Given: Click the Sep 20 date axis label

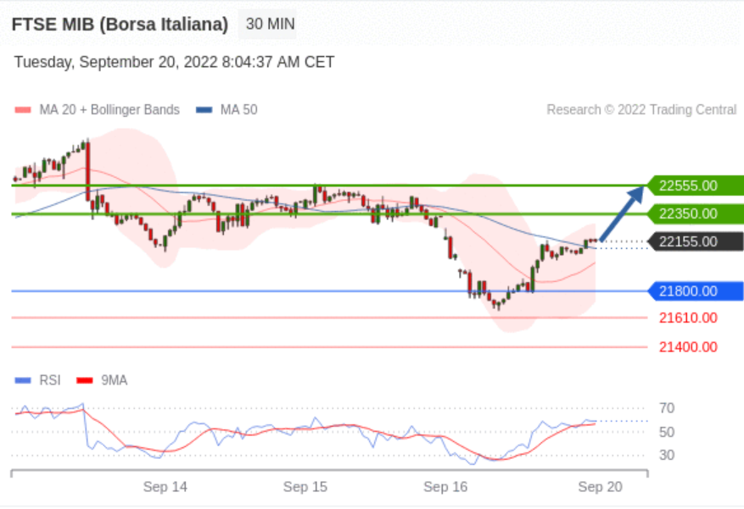Looking at the screenshot, I should [600, 487].
